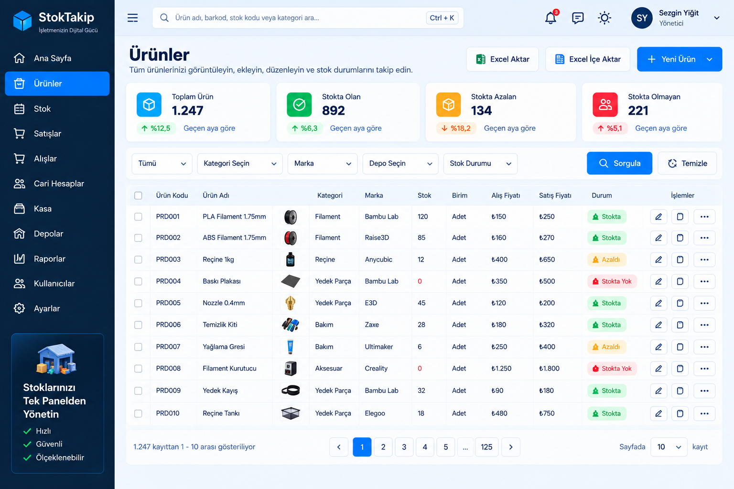The height and width of the screenshot is (489, 734).
Task: Toggle the light theme sun icon
Action: (x=604, y=18)
